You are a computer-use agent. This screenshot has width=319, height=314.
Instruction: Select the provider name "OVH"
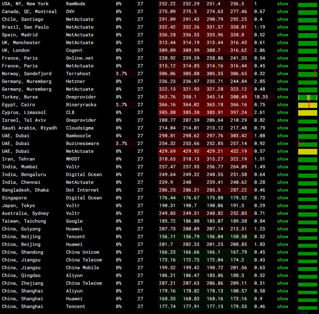[x=70, y=12]
